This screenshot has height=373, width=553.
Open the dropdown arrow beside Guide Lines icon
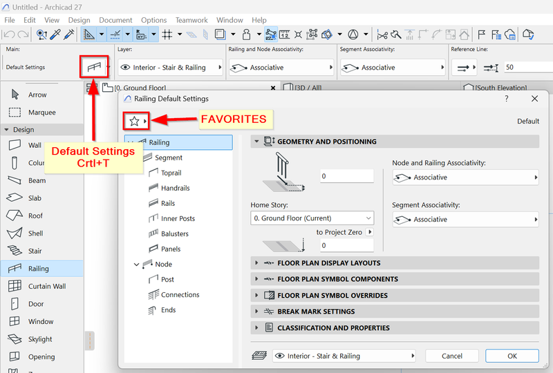pos(102,35)
